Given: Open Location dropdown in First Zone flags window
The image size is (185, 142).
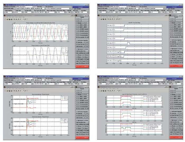Looking at the screenshot, I should tap(122, 12).
